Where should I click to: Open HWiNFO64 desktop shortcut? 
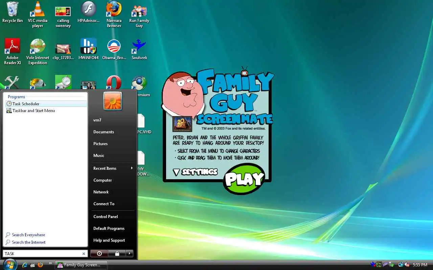[88, 50]
